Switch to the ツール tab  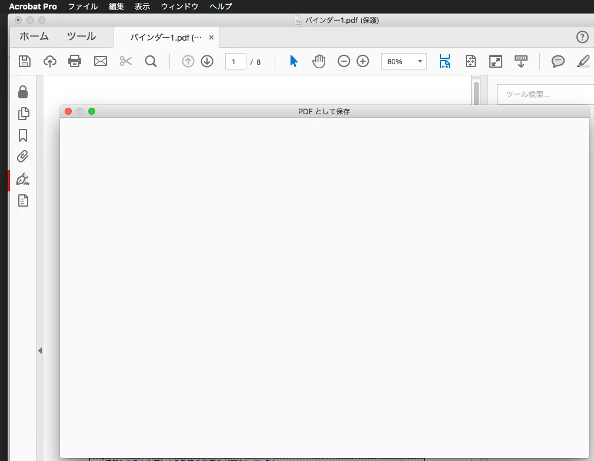point(81,37)
